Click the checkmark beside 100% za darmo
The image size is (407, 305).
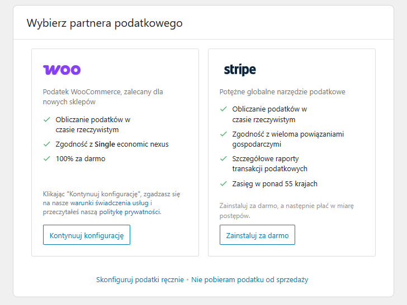46,158
